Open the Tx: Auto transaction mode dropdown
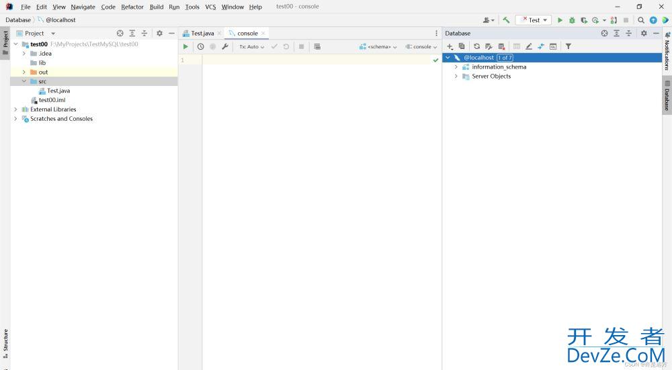The height and width of the screenshot is (370, 672). 251,47
